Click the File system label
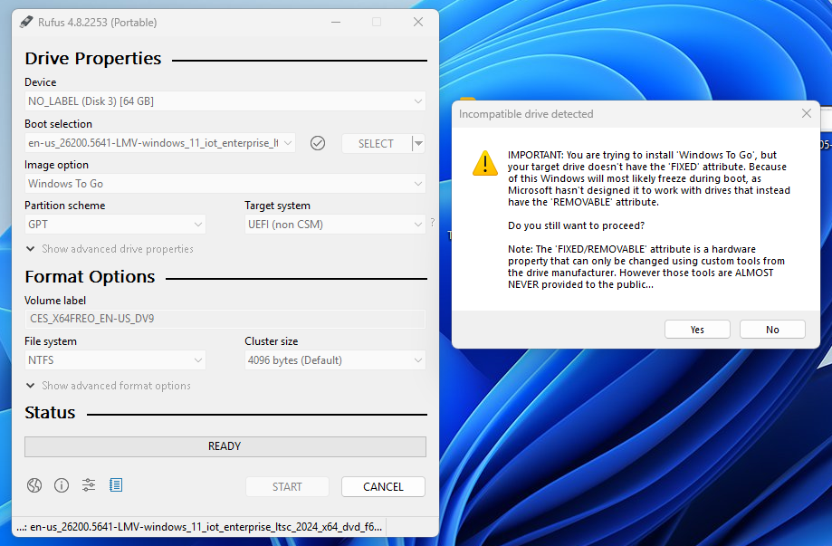The height and width of the screenshot is (546, 832). tap(51, 341)
